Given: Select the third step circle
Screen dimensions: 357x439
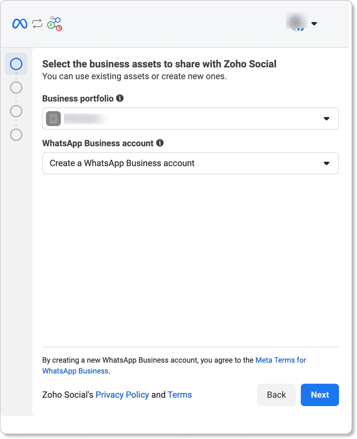Looking at the screenshot, I should pyautogui.click(x=16, y=111).
